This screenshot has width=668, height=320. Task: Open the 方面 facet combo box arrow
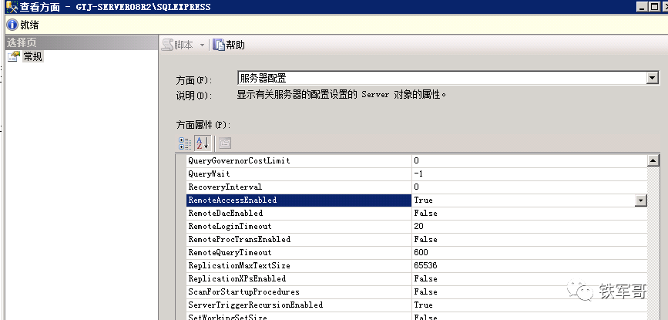[x=653, y=78]
